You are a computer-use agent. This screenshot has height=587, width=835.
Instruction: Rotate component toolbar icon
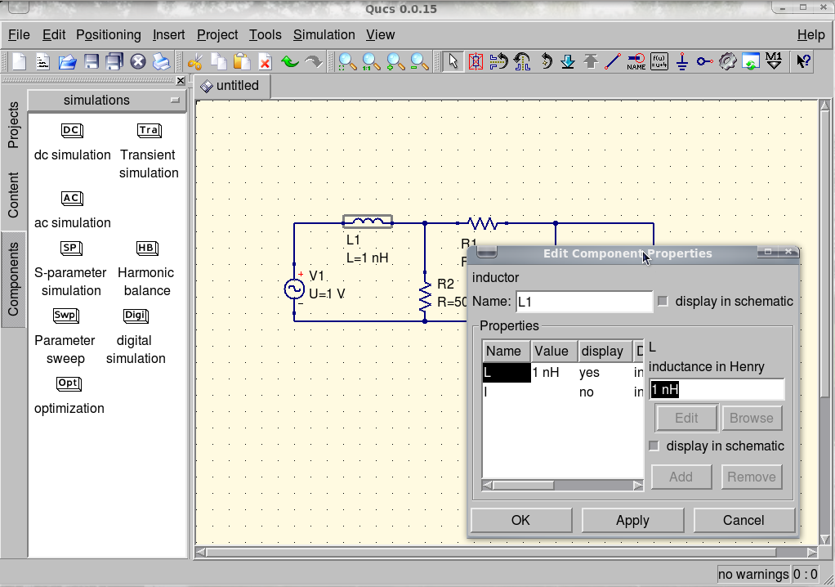547,62
